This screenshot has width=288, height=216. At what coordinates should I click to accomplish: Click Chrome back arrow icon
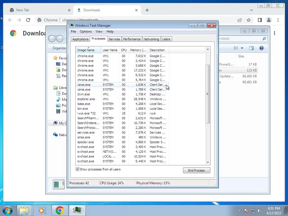10,20
